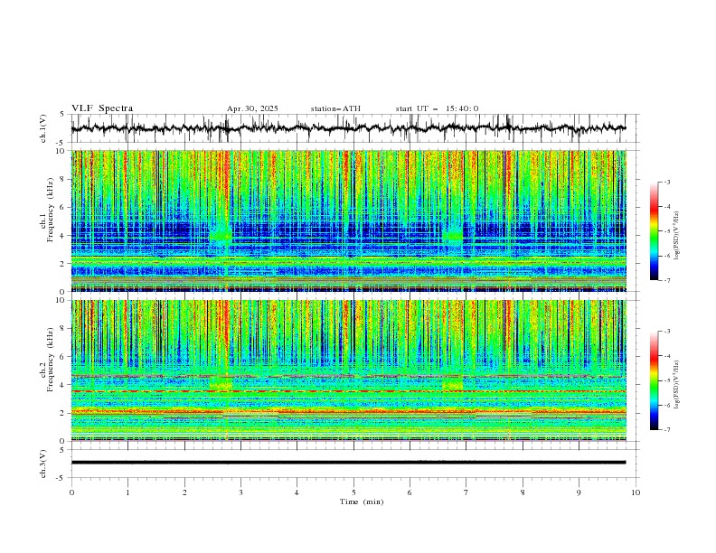Select the "ch.3(V)" waveform axis label

click(43, 464)
